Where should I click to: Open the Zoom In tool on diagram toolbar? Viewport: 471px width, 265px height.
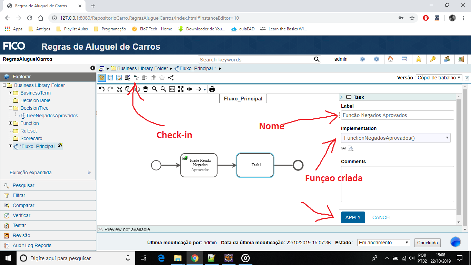pos(154,89)
